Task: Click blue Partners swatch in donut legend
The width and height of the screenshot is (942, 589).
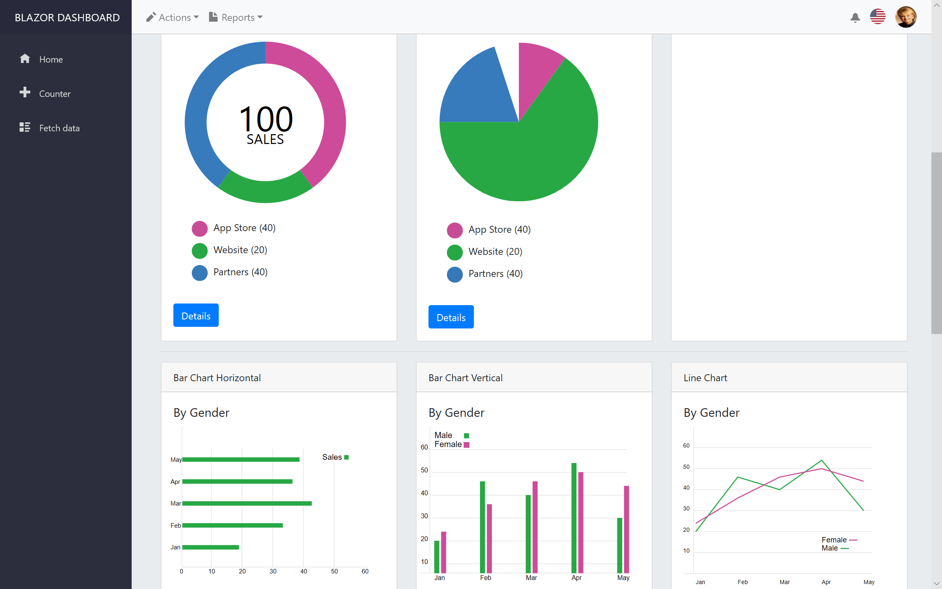Action: pos(200,272)
